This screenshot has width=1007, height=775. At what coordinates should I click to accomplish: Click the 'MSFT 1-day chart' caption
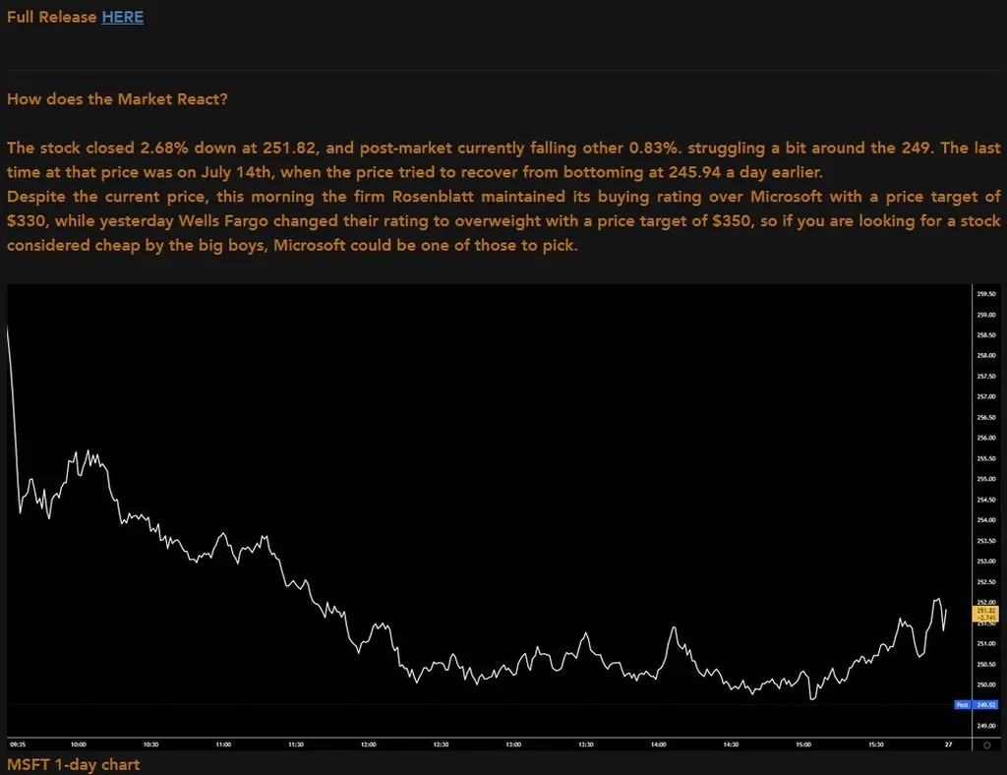(x=73, y=764)
